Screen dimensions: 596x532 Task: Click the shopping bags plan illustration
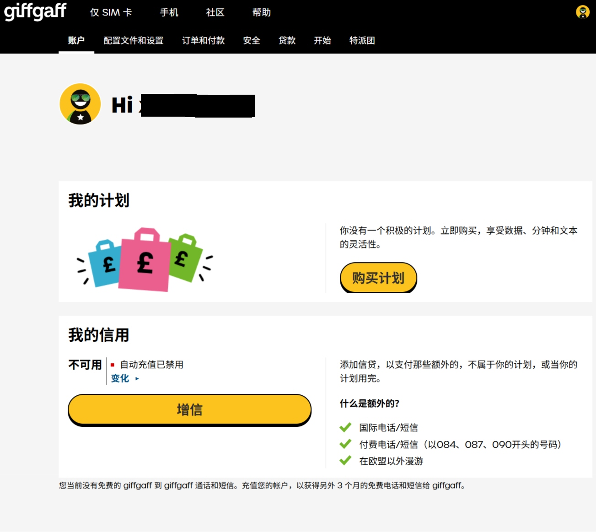145,260
